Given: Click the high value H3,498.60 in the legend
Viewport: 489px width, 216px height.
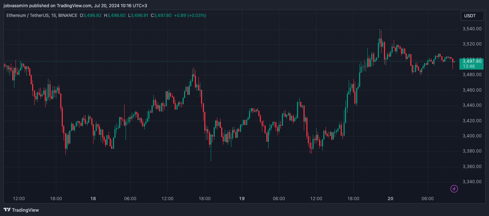Looking at the screenshot, I should tap(115, 16).
